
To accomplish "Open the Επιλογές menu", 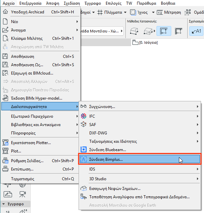I will [114, 3].
